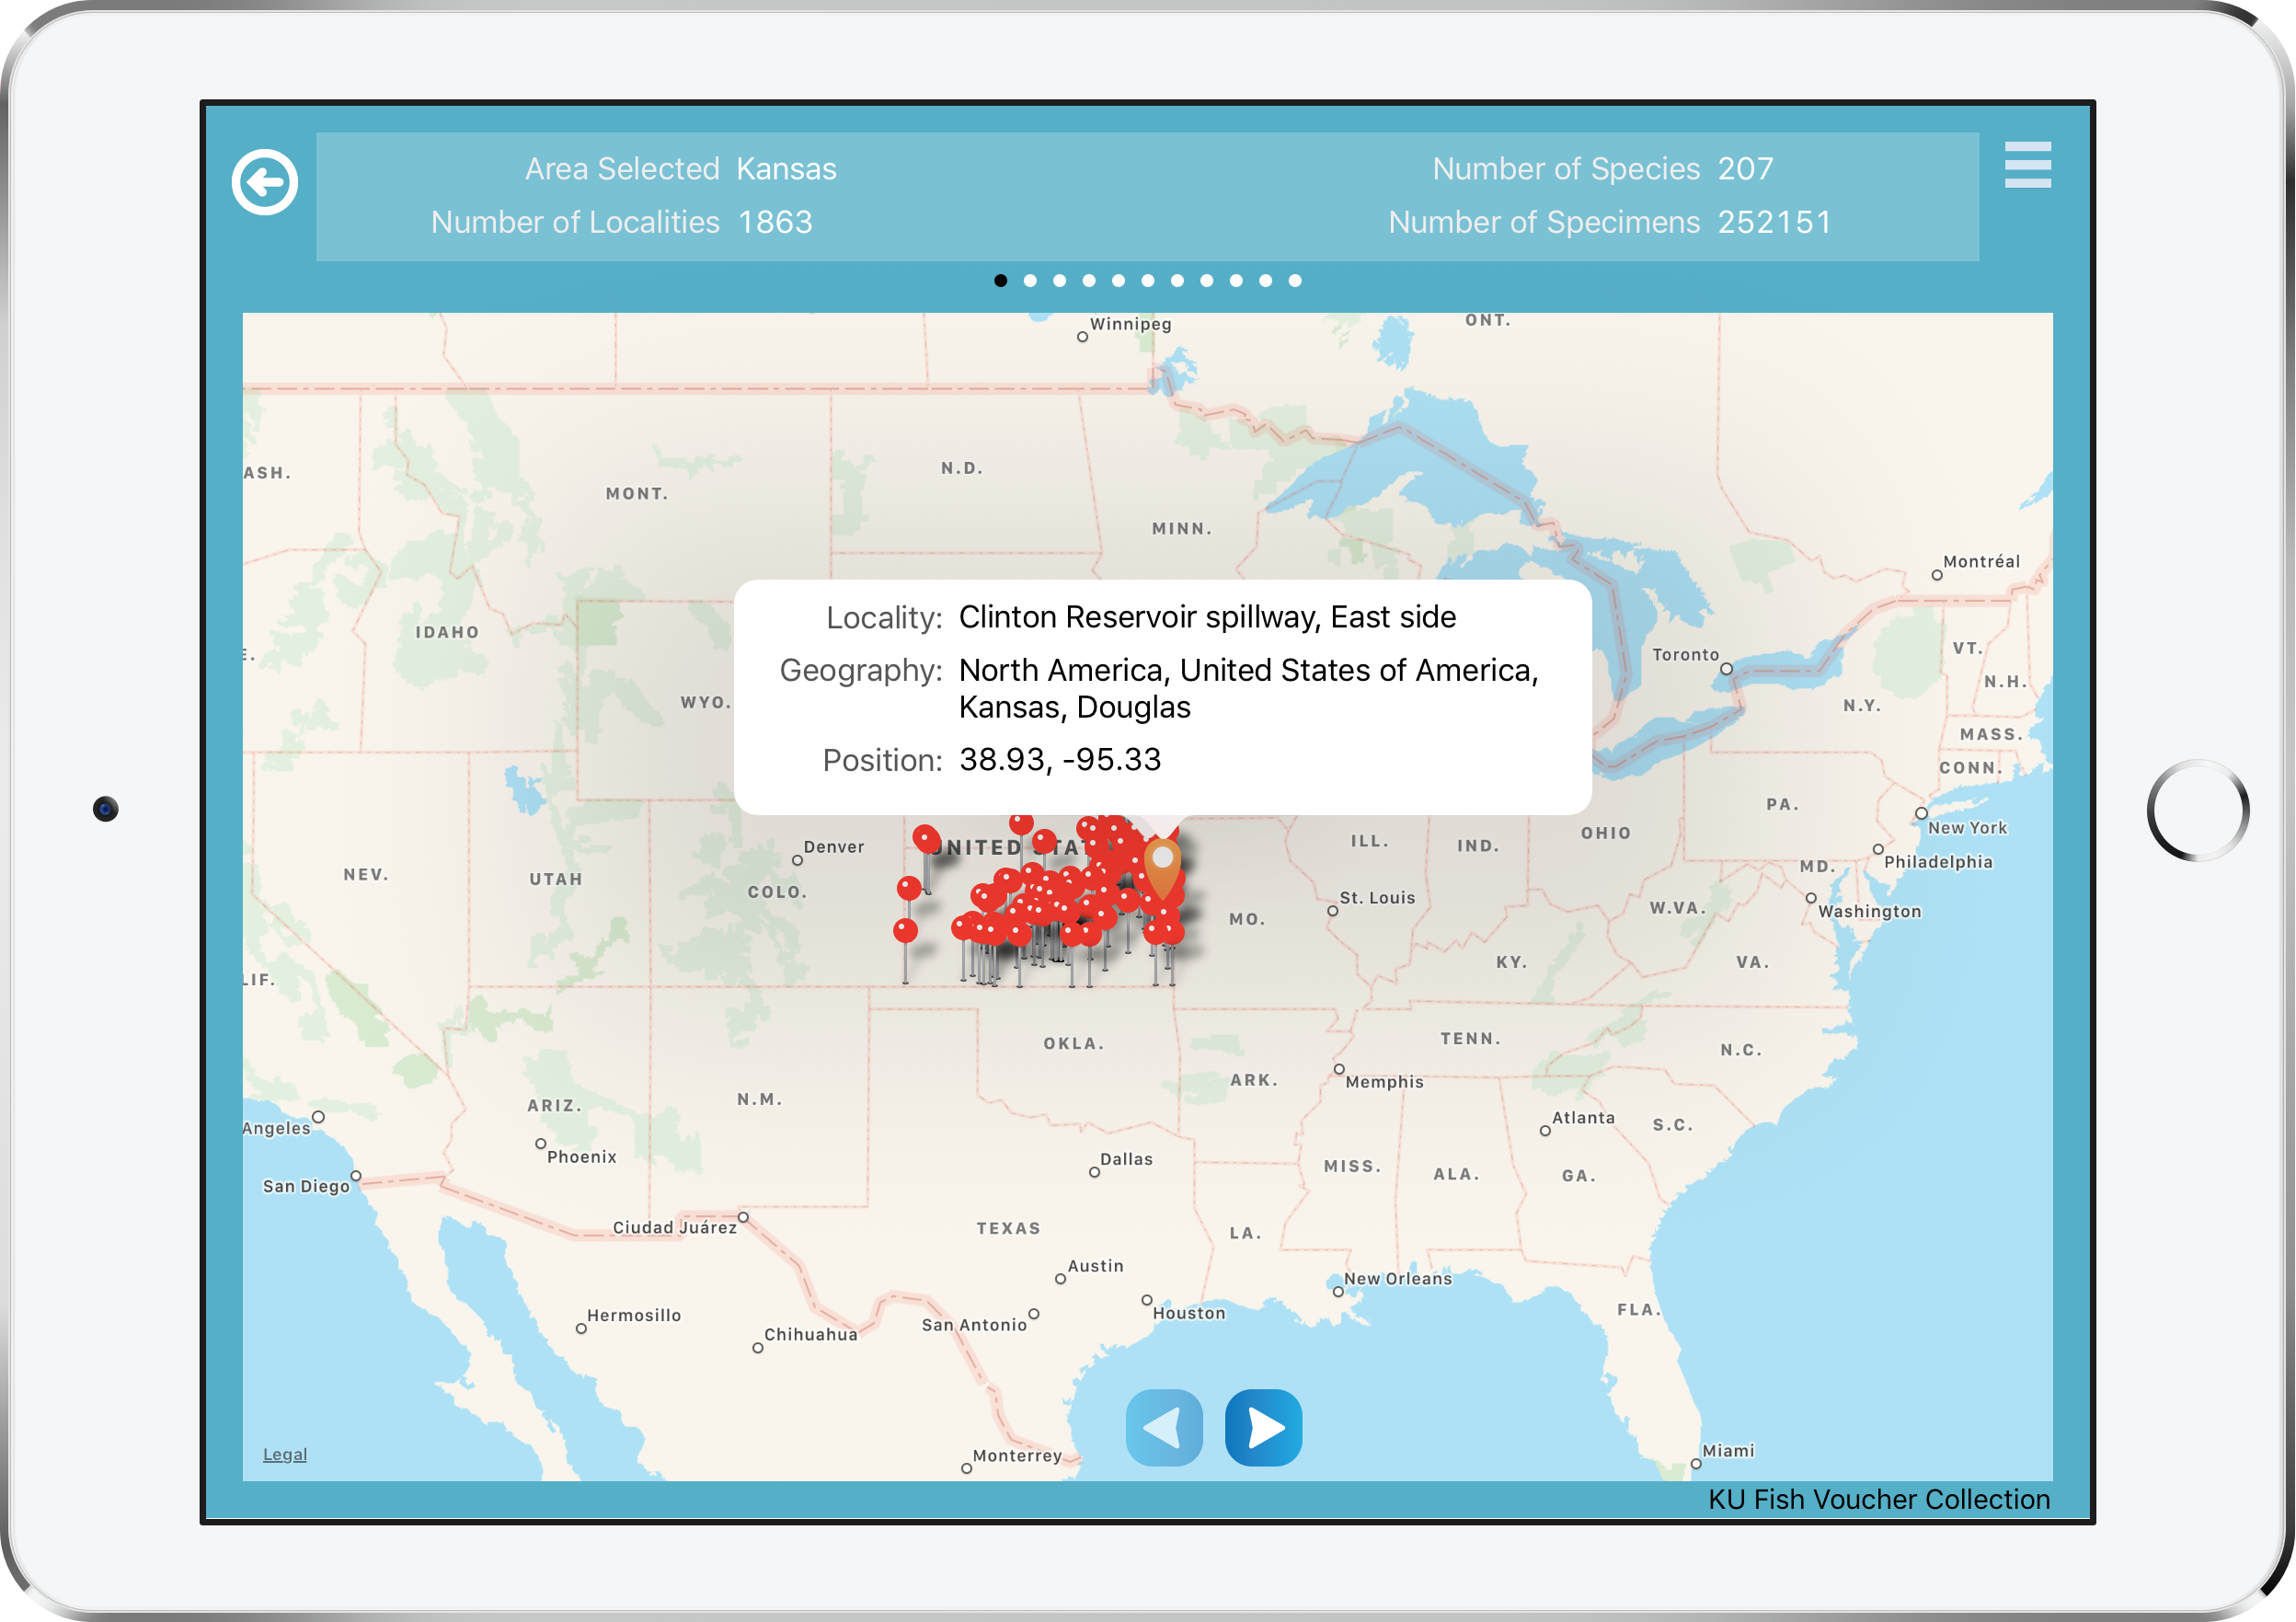Click the Atlanta city label

click(x=1583, y=1118)
